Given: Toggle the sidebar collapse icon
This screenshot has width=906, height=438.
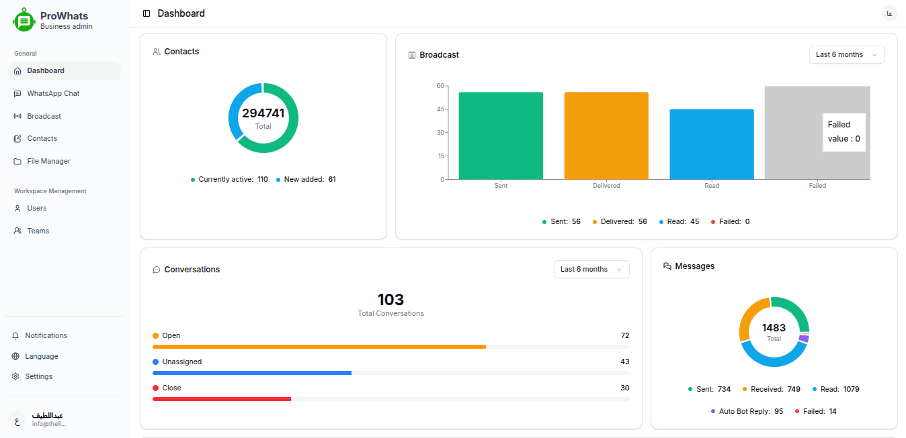Looking at the screenshot, I should click(x=147, y=13).
